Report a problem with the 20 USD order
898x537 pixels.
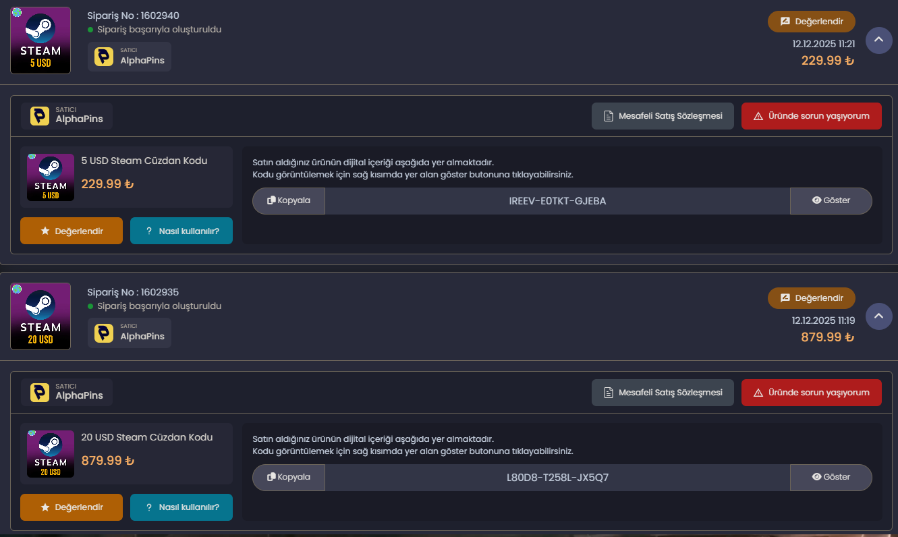[812, 393]
